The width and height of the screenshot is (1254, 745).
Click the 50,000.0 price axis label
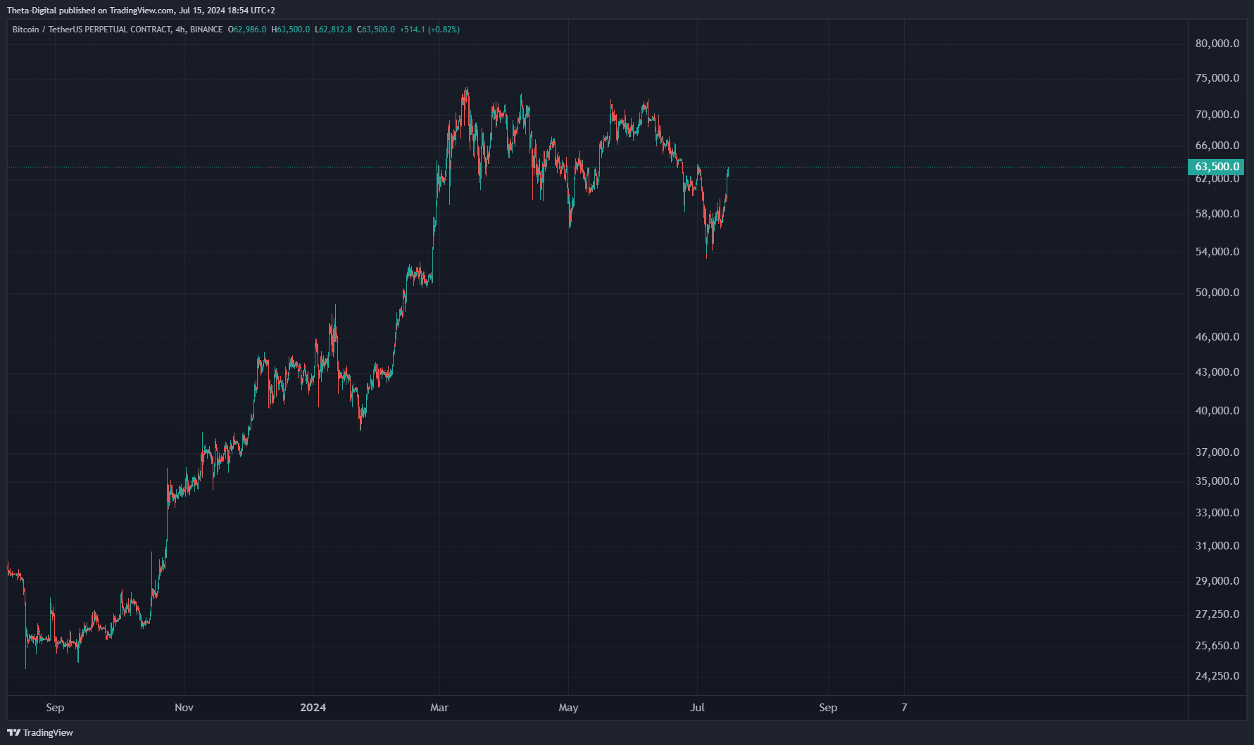point(1217,293)
